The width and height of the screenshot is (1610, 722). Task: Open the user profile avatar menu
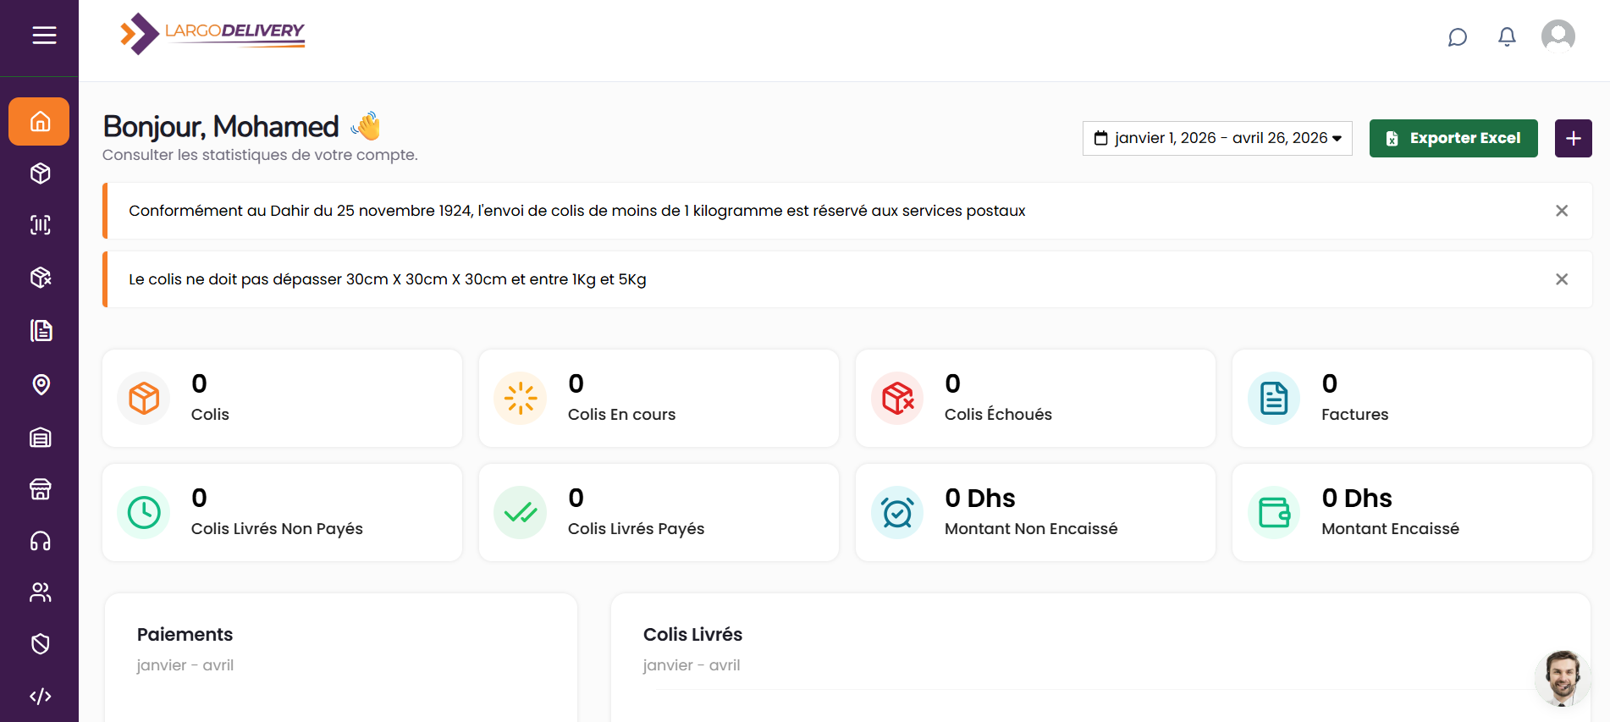tap(1558, 36)
